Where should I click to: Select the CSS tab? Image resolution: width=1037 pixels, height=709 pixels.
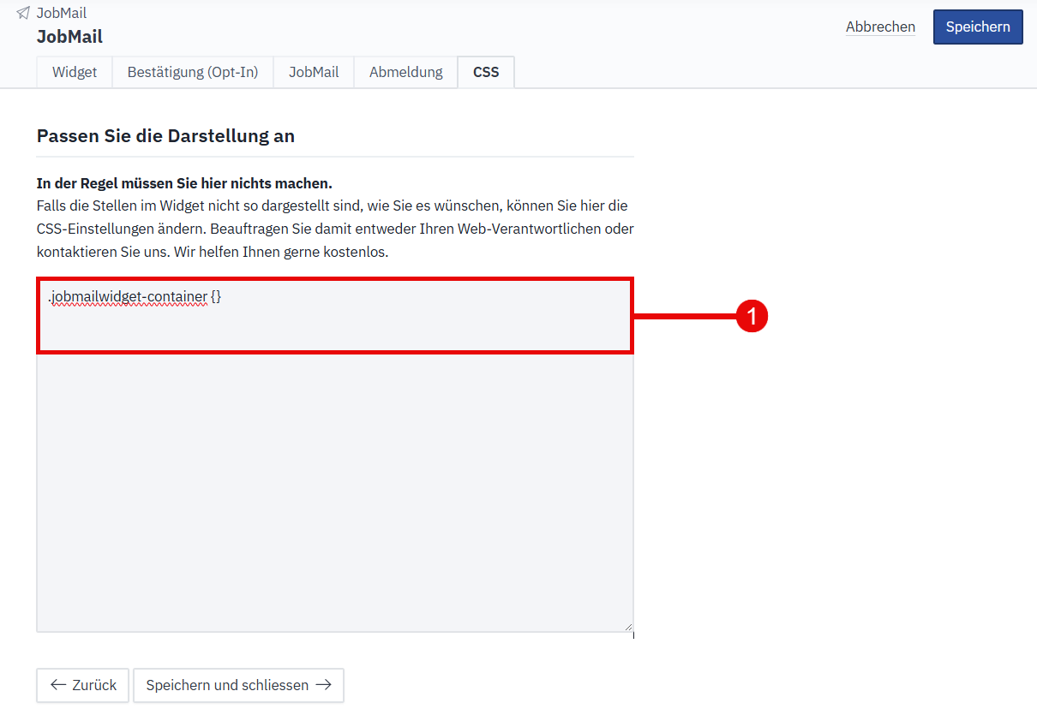pyautogui.click(x=486, y=72)
